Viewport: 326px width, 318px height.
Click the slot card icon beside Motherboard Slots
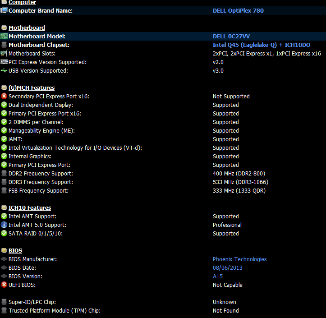tap(4, 53)
